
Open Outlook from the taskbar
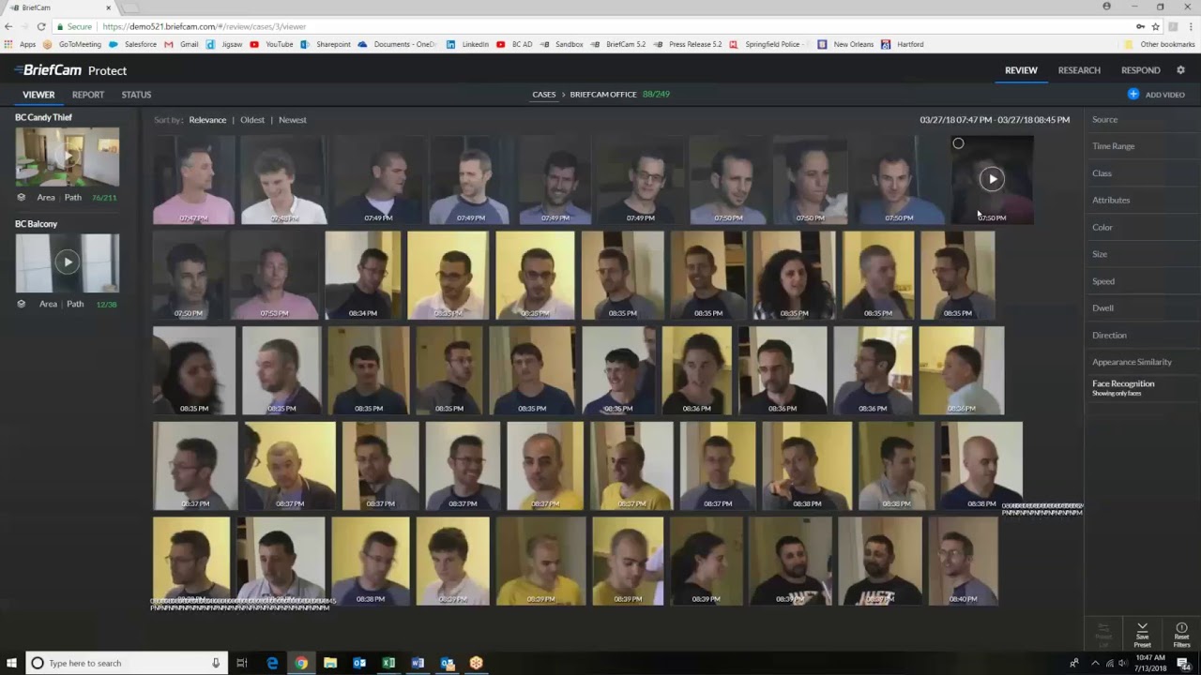coord(359,663)
